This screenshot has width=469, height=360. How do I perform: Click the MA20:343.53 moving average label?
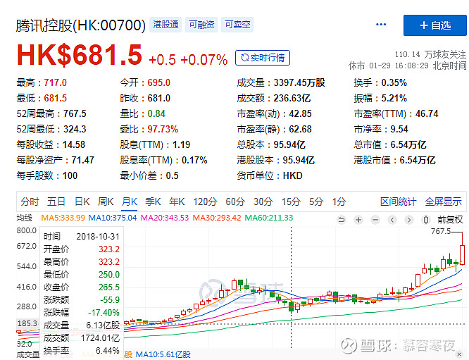point(165,218)
